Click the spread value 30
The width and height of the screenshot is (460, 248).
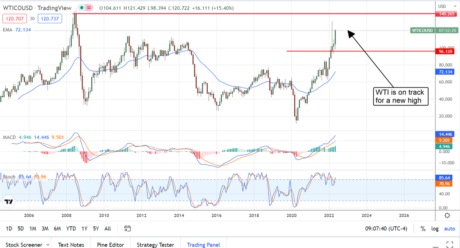(32, 19)
